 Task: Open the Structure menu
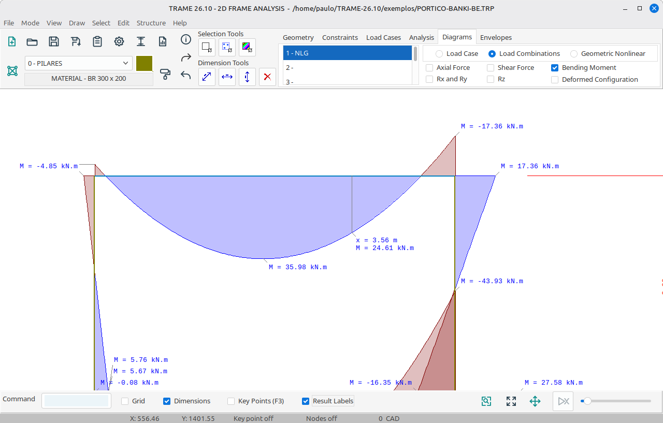coord(151,23)
